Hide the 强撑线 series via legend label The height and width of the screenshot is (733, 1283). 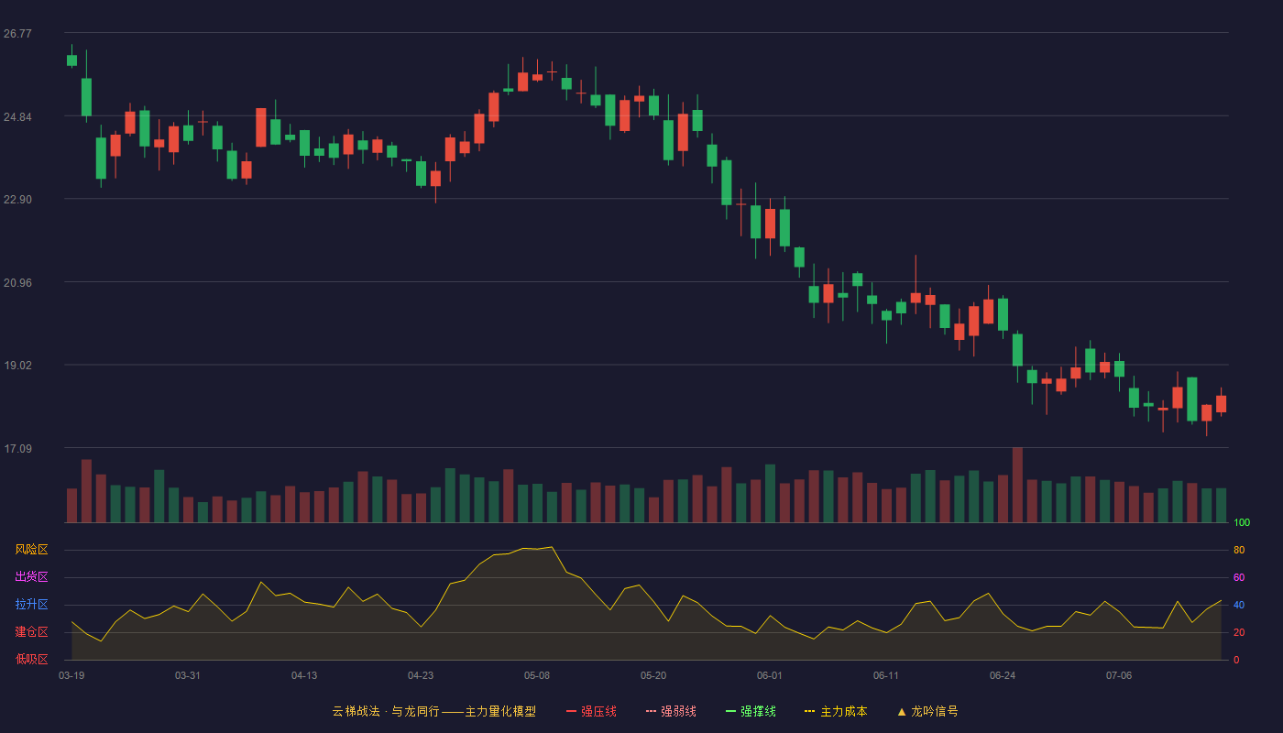click(758, 711)
